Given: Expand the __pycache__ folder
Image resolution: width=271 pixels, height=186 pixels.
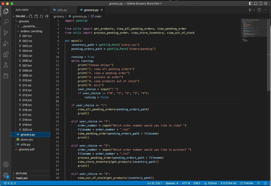Looking at the screenshot, I should (29, 26).
